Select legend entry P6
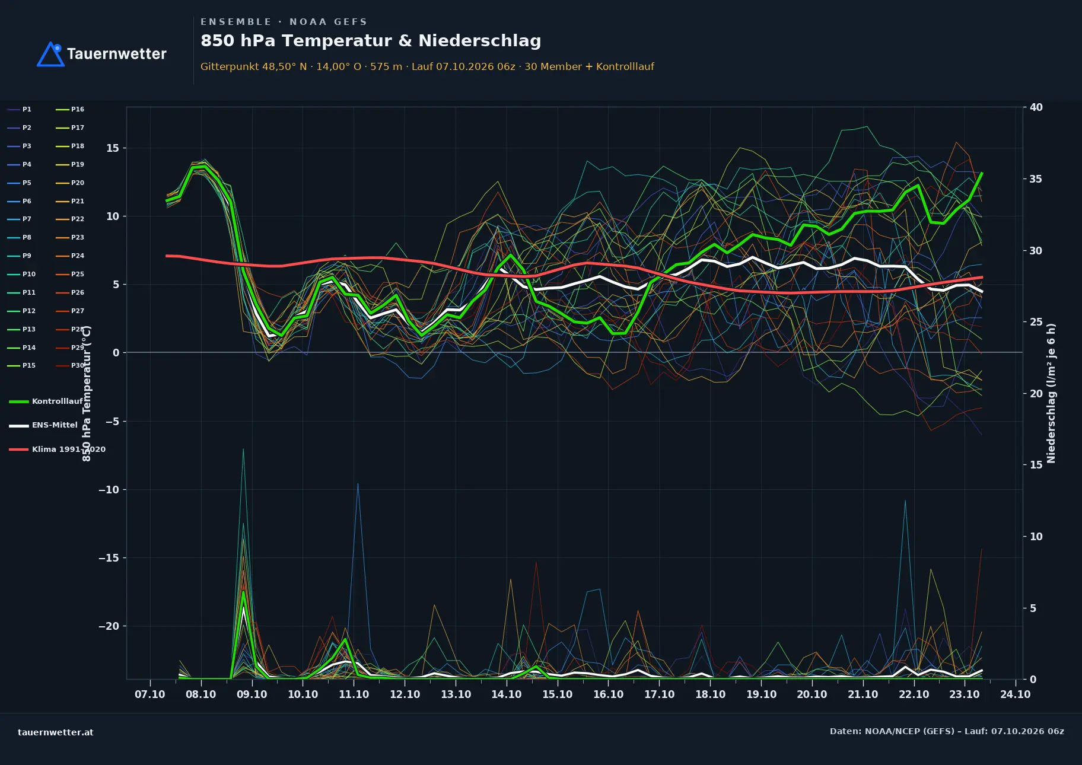The image size is (1082, 765). tap(19, 202)
